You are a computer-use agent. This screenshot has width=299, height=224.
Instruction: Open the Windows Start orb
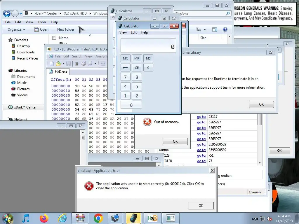(x=8, y=218)
